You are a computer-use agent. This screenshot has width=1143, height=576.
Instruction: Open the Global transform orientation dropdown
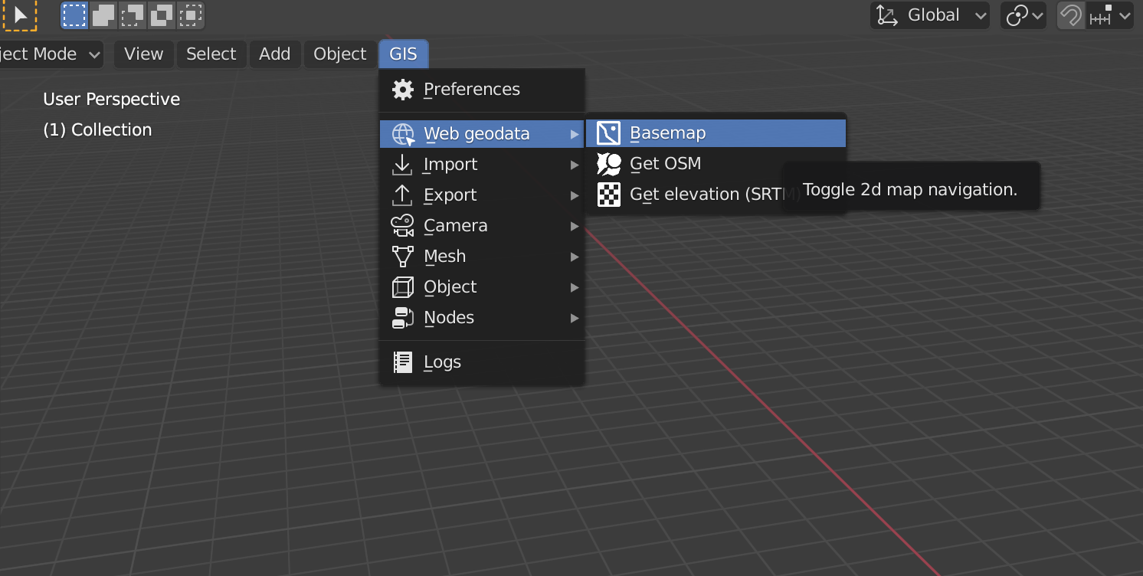click(930, 15)
